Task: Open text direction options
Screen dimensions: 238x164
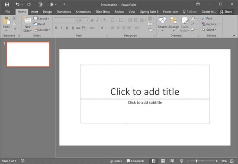Action: (151, 18)
